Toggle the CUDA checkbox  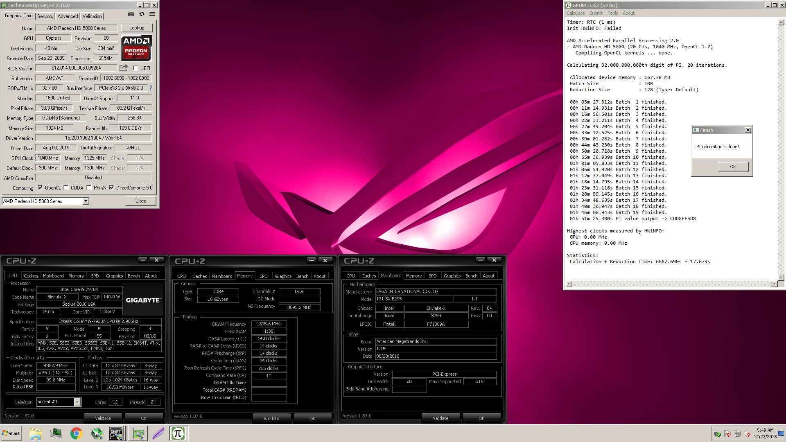(66, 188)
